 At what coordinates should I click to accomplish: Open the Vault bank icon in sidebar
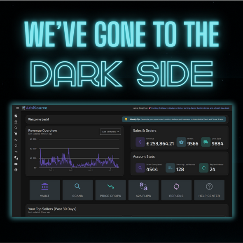(16, 122)
